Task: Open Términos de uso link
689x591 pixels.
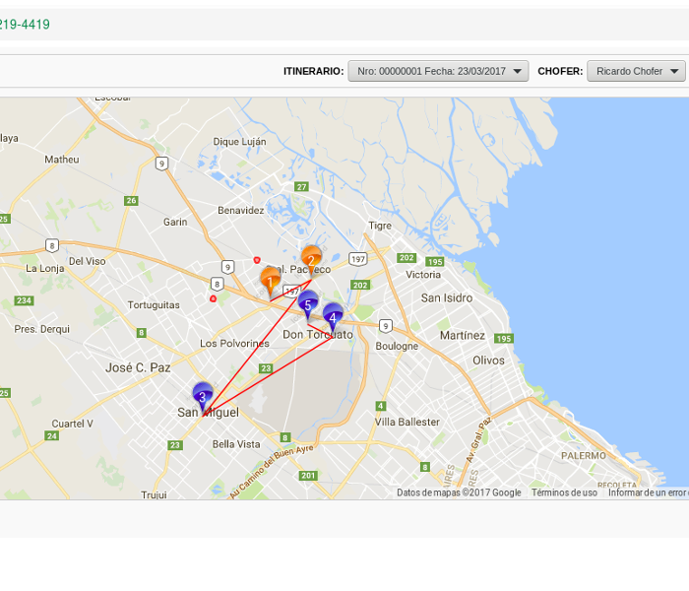Action: click(x=564, y=492)
